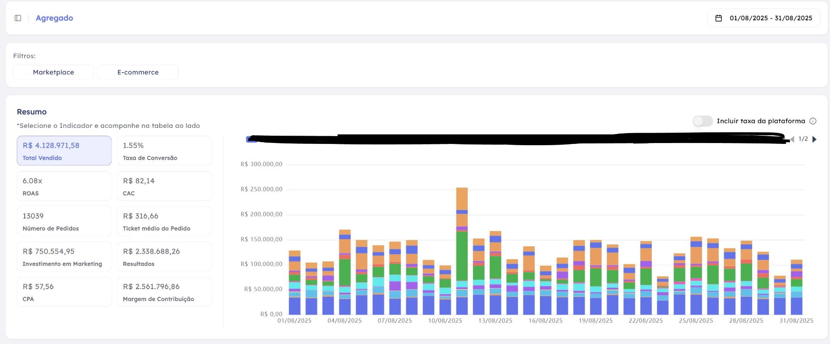
Task: Click the 28/08/2025 x-axis date label
Action: [746, 321]
